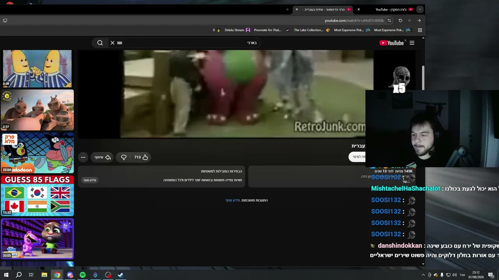View site information icon in address bar
The height and width of the screenshot is (280, 499).
[389, 20]
